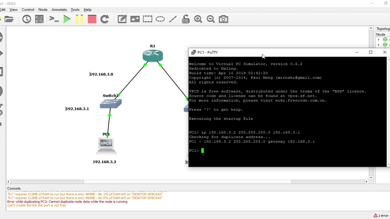Select the 192.168.3.2 text label
This screenshot has height=219, width=390.
pos(105,162)
